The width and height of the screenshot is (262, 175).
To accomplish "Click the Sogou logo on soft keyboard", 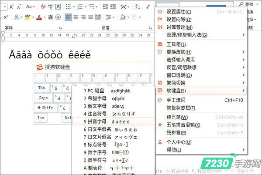I will [x=40, y=67].
